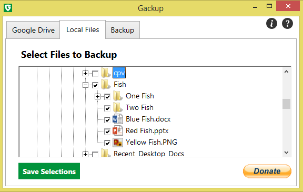Uncheck the Yellow Fish.PNG checkbox
303x192 pixels.
click(107, 143)
